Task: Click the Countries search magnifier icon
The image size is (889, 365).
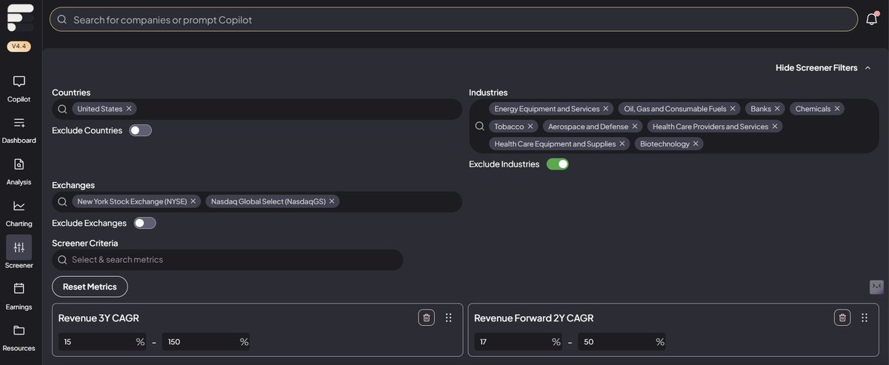Action: [x=62, y=109]
